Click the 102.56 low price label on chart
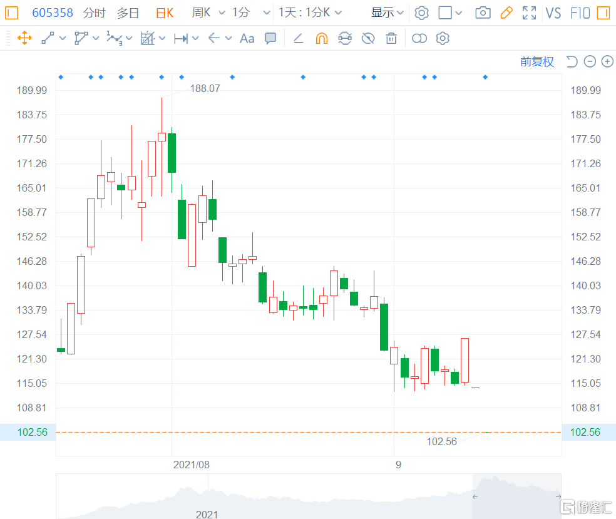The height and width of the screenshot is (519, 616). [441, 441]
